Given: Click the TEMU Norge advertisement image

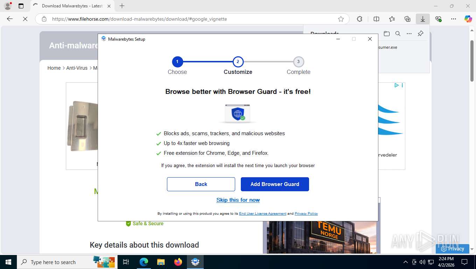Looking at the screenshot, I should tap(321, 237).
